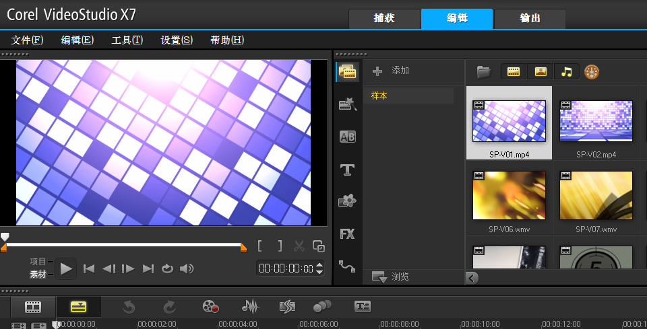Click the left orange trim marker

3,248
